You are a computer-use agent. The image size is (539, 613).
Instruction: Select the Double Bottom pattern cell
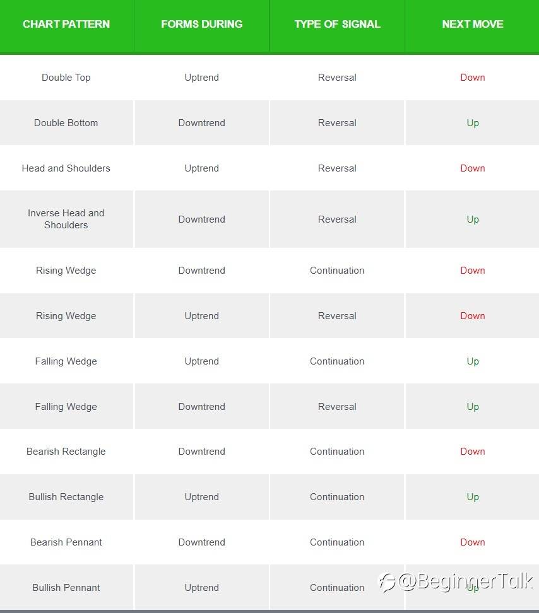click(66, 123)
